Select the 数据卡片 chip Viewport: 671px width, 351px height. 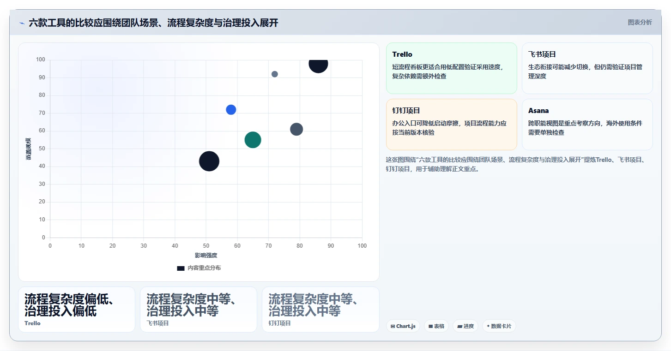pos(499,326)
